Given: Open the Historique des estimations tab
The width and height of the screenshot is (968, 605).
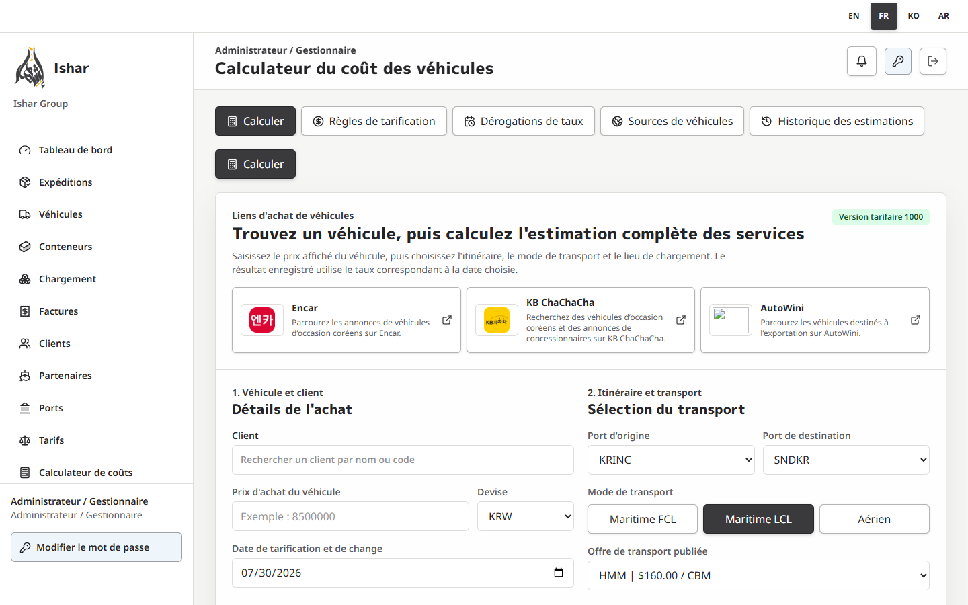Looking at the screenshot, I should coord(837,121).
